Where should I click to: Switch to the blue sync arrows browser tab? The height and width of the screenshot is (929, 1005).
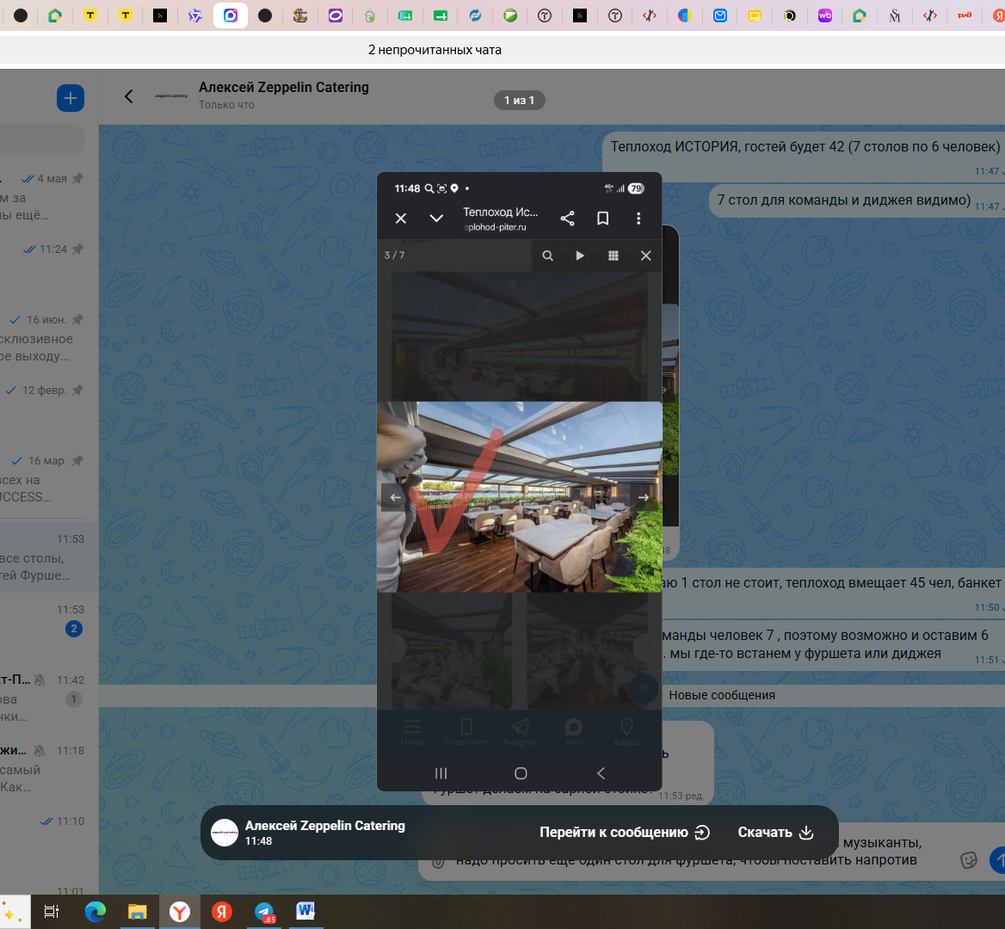tap(475, 15)
